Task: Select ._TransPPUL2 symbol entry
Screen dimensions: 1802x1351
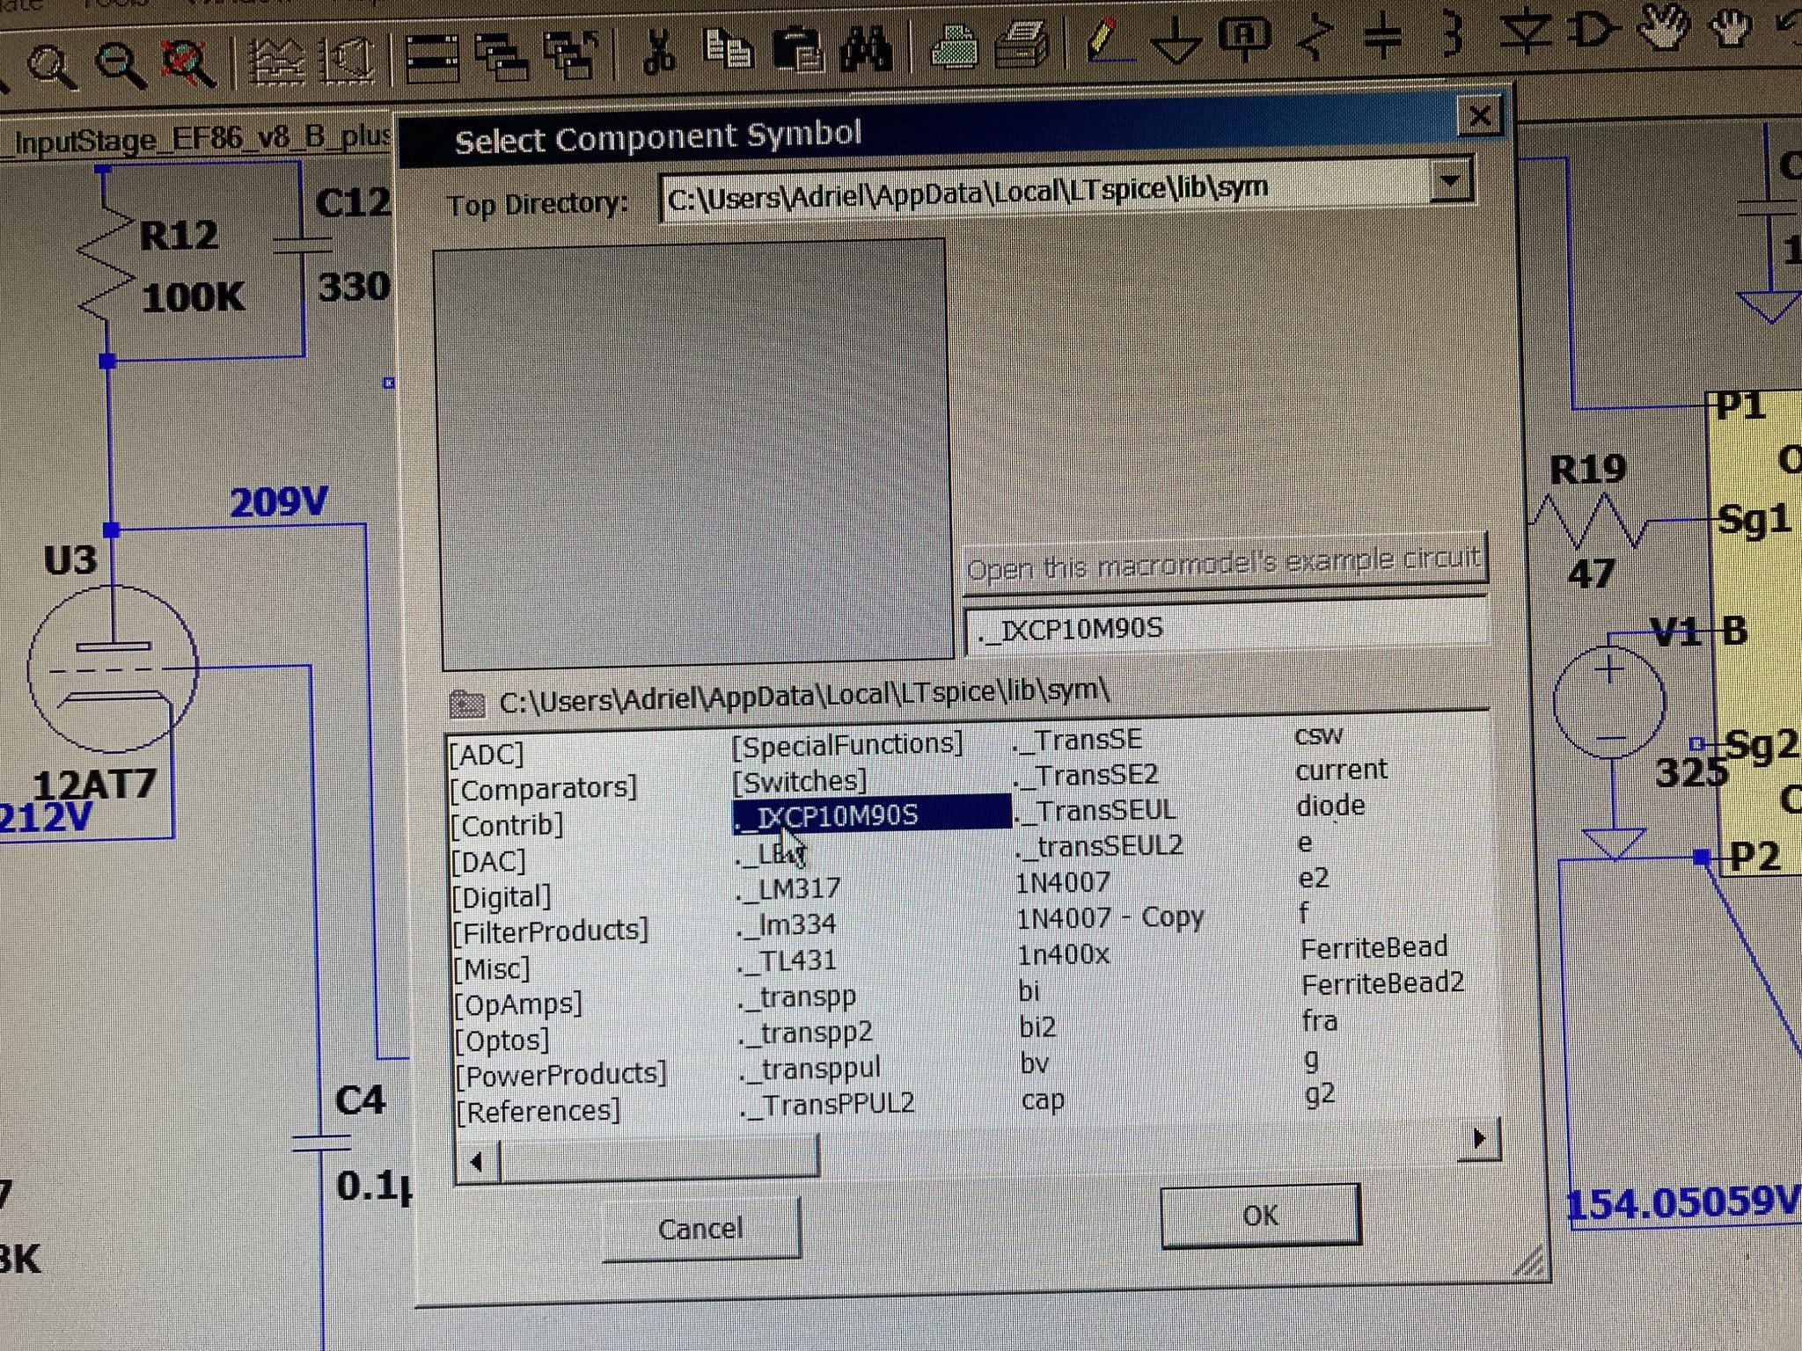Action: (827, 1105)
